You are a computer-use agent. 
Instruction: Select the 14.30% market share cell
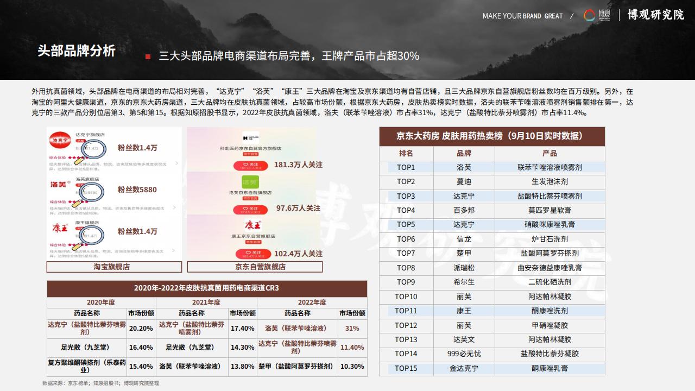tap(243, 348)
